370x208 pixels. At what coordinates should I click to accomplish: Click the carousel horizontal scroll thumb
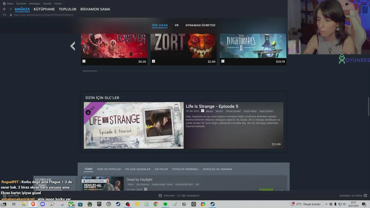(90, 71)
